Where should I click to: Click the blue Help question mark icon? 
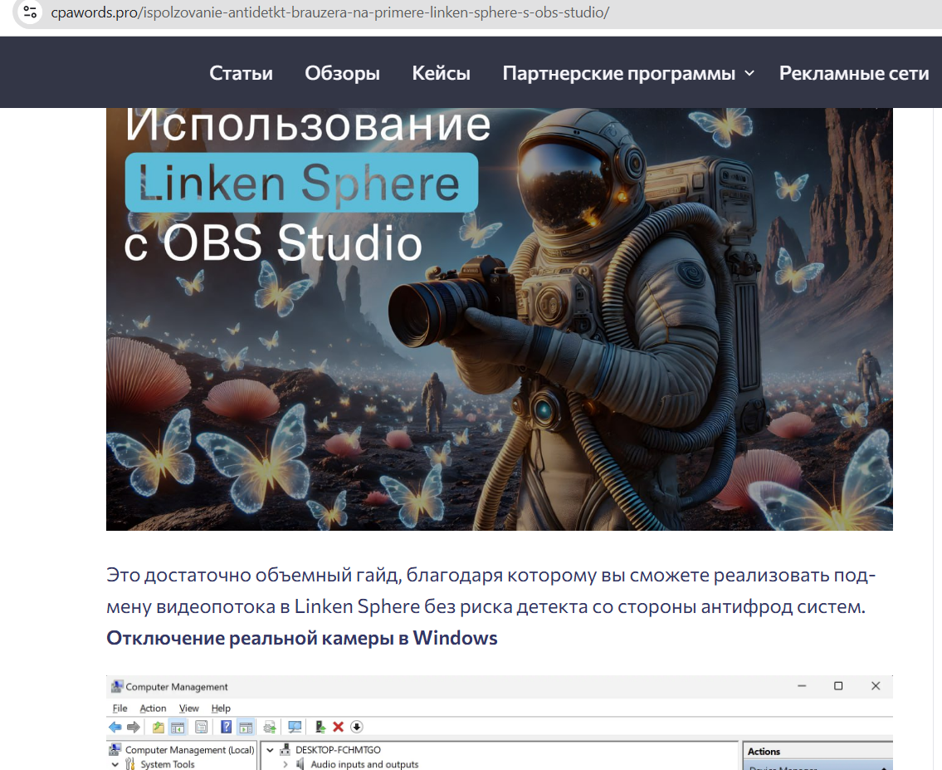click(x=226, y=727)
